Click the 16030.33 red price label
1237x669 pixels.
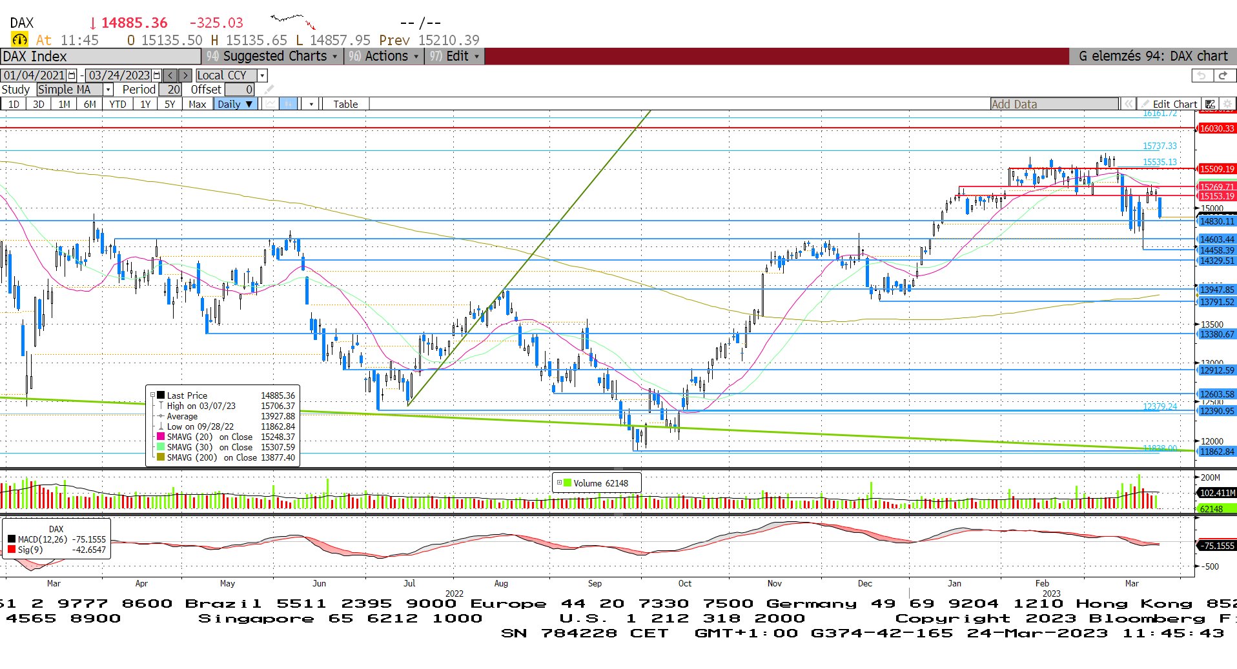pos(1217,128)
